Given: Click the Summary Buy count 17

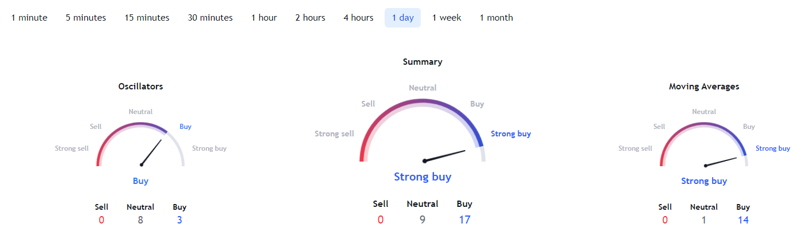Looking at the screenshot, I should (464, 219).
